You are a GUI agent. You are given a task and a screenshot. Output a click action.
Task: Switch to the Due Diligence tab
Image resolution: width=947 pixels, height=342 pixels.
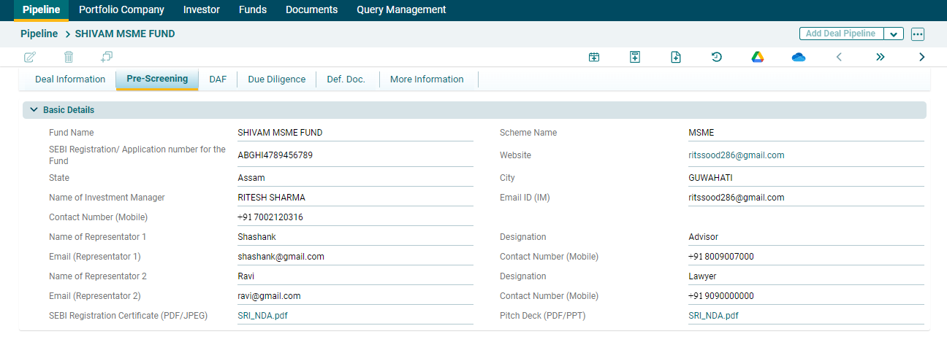(276, 79)
